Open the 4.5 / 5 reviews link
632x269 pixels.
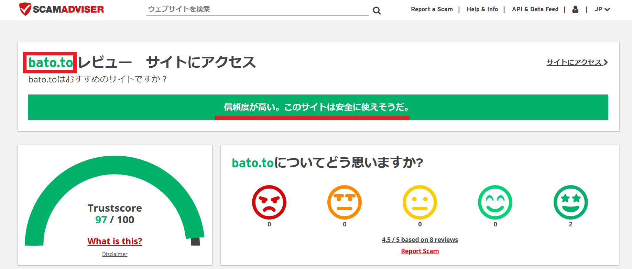pos(420,240)
